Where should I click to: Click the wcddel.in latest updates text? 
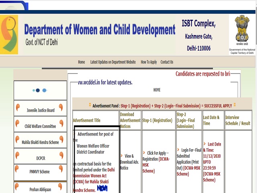coord(105,82)
